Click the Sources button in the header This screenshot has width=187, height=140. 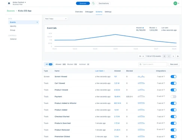tap(83, 3)
